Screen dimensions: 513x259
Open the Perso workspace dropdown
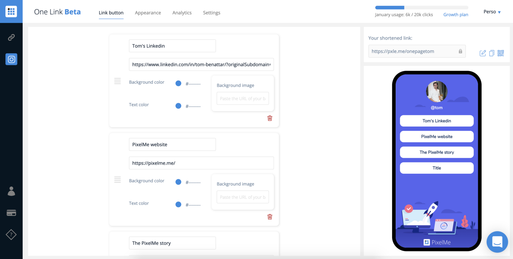[492, 12]
